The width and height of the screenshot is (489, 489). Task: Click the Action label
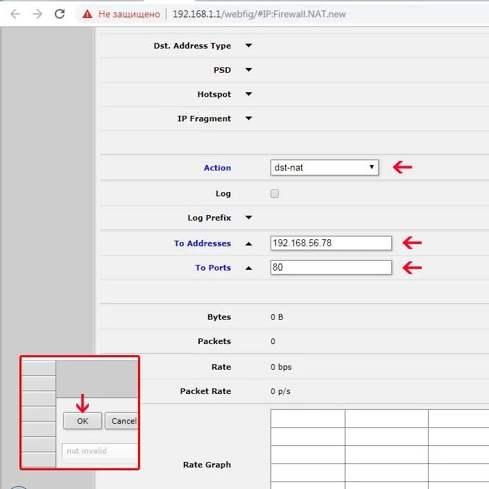pyautogui.click(x=217, y=168)
